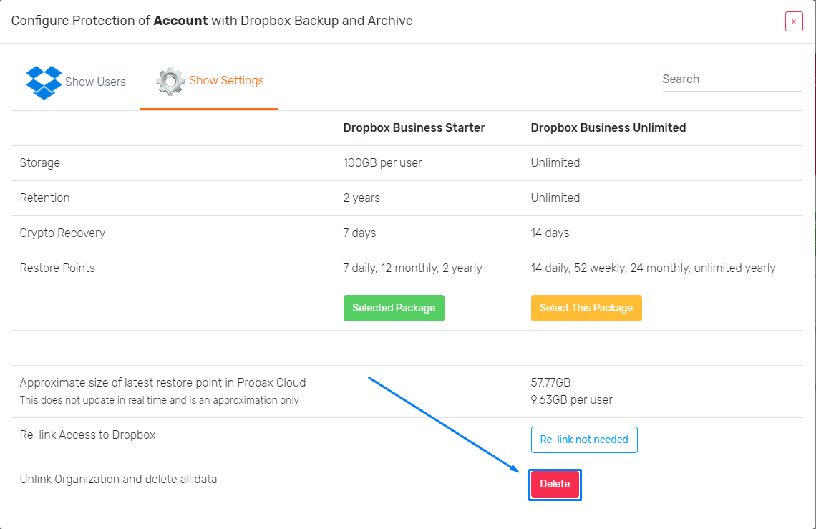Click the Unlink Organization and delete all data label
Image resolution: width=816 pixels, height=529 pixels.
118,479
